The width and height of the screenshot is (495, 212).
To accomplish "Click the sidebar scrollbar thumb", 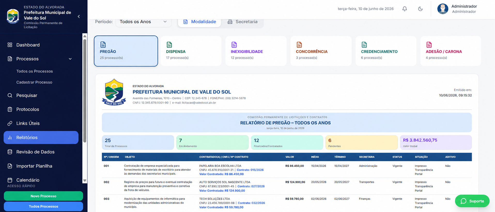I will [85, 91].
